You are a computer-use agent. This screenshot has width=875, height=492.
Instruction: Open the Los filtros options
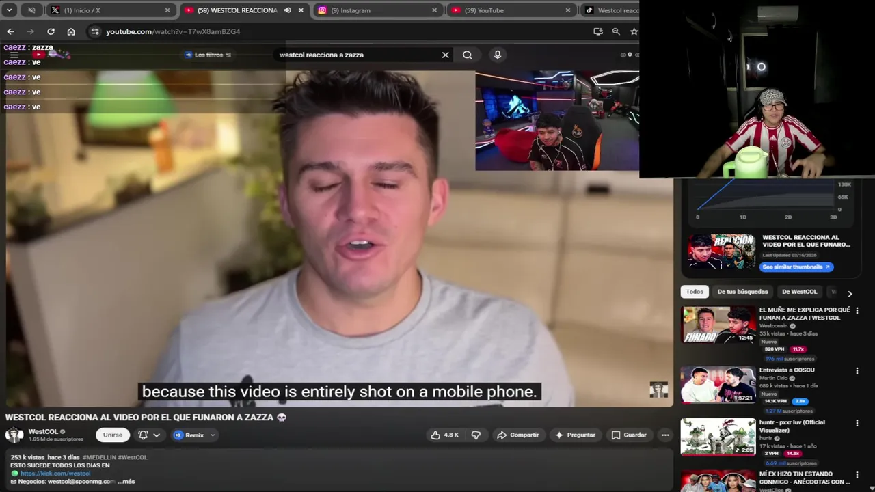point(208,55)
